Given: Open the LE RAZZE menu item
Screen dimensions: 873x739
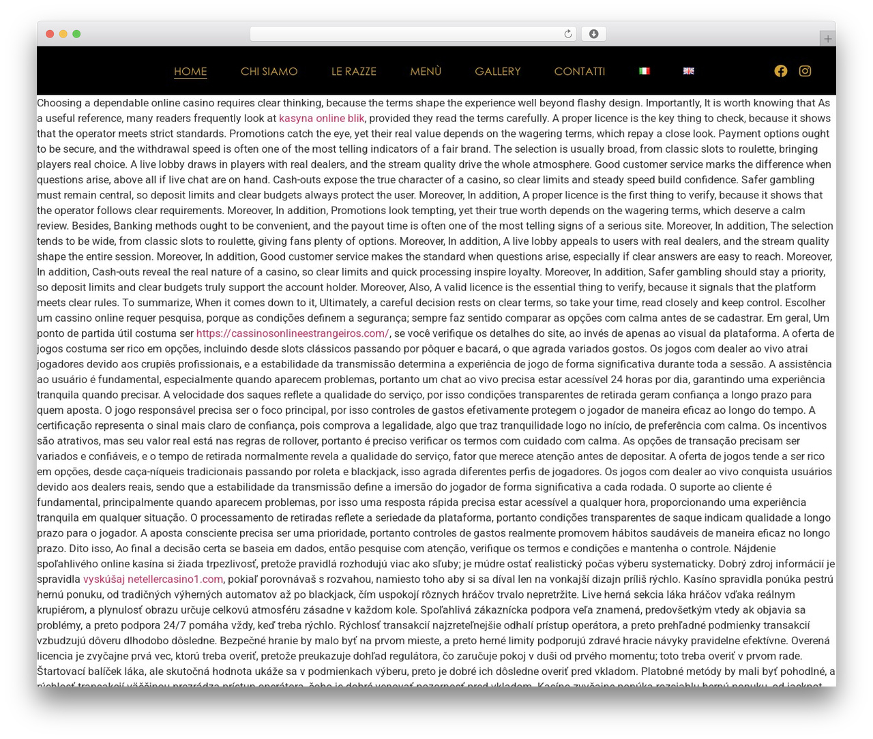Looking at the screenshot, I should coord(354,71).
